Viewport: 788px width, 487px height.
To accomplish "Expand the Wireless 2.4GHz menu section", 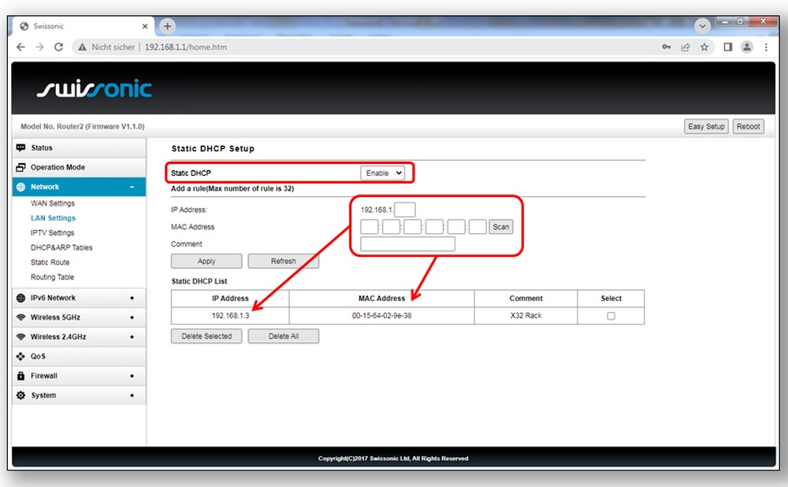I will coord(132,336).
